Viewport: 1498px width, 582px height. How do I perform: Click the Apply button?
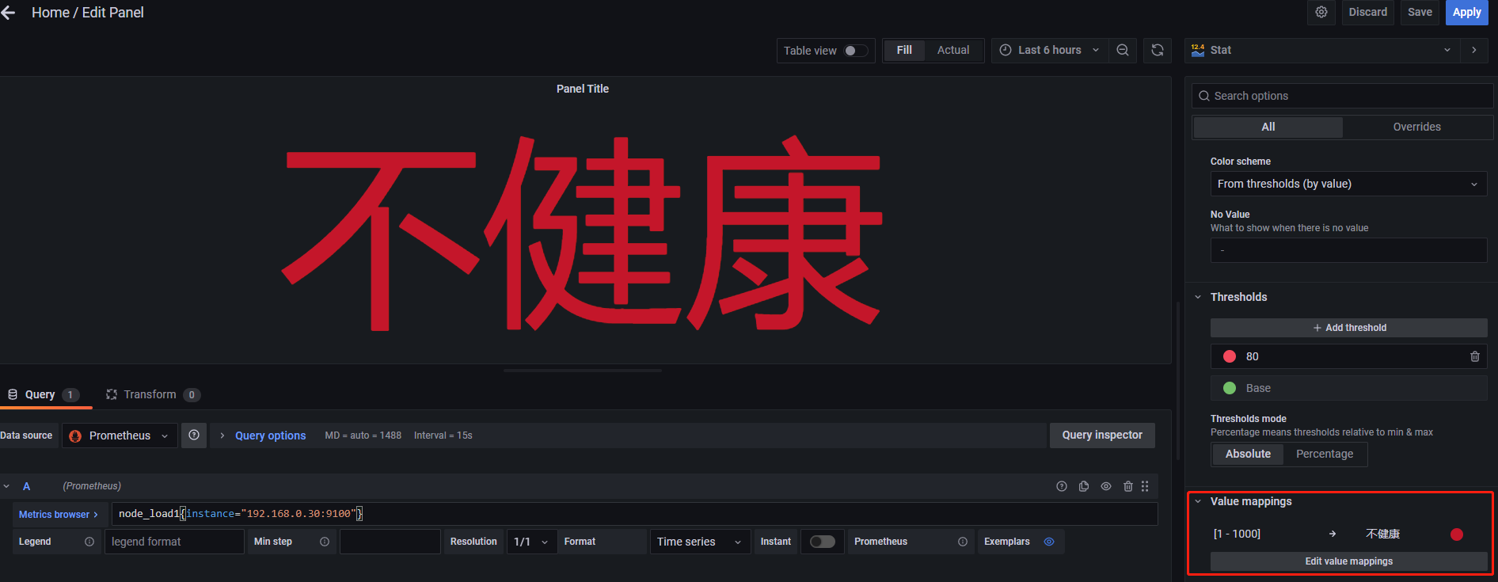click(1466, 13)
